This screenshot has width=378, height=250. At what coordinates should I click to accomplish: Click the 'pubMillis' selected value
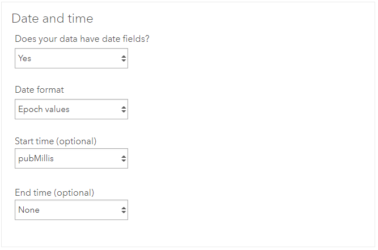(36, 158)
